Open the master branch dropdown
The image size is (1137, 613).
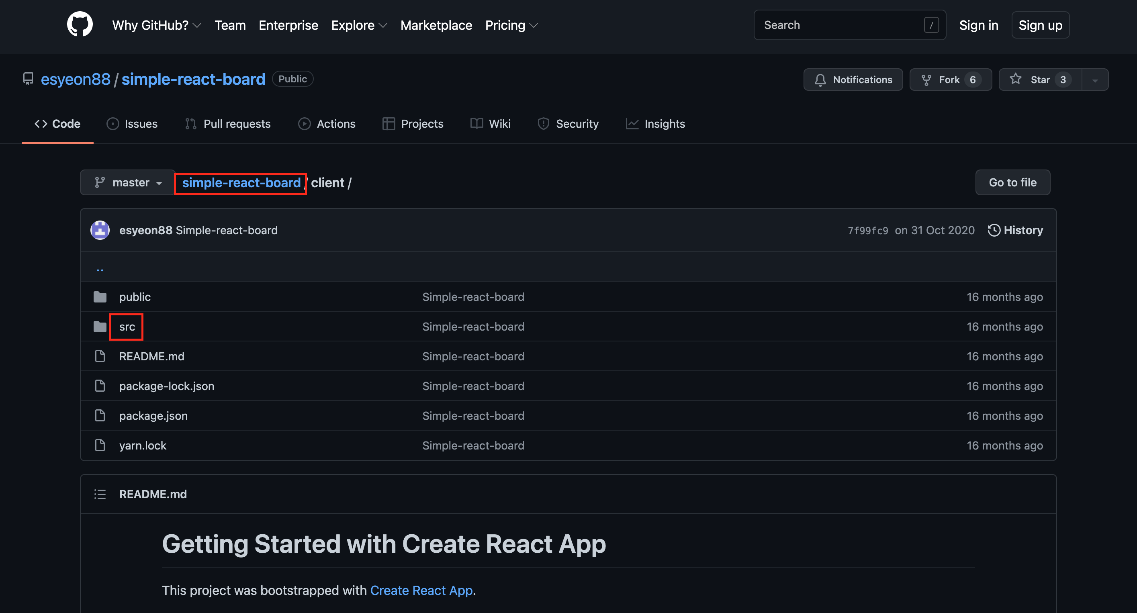(x=127, y=182)
